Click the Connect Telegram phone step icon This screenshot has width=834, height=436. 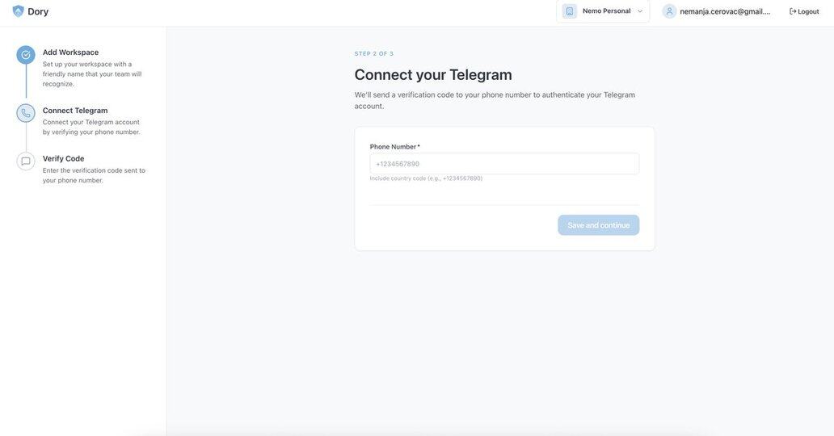(26, 113)
